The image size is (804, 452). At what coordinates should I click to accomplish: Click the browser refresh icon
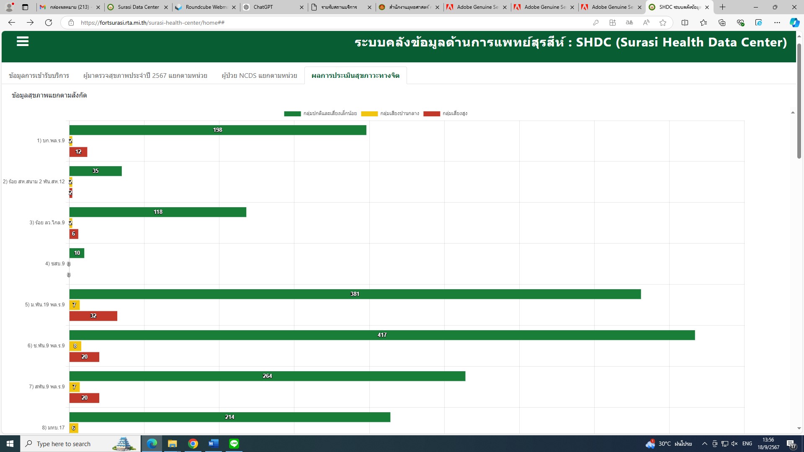tap(49, 23)
